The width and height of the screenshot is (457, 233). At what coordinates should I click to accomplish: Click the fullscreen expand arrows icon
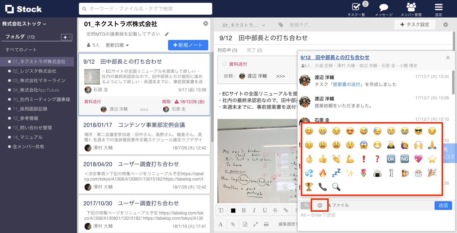point(256,224)
